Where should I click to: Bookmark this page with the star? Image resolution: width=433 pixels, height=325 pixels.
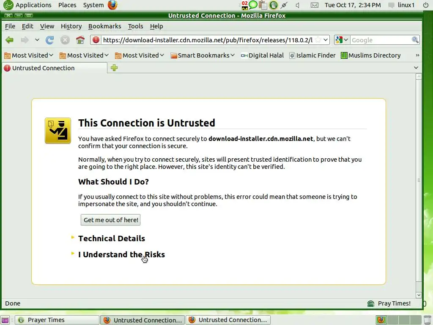(318, 40)
